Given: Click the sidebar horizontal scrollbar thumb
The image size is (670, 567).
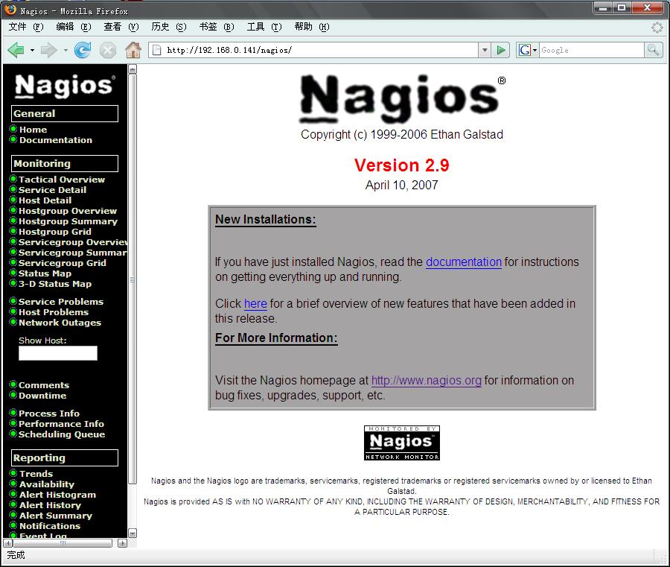Looking at the screenshot, I should (x=63, y=543).
